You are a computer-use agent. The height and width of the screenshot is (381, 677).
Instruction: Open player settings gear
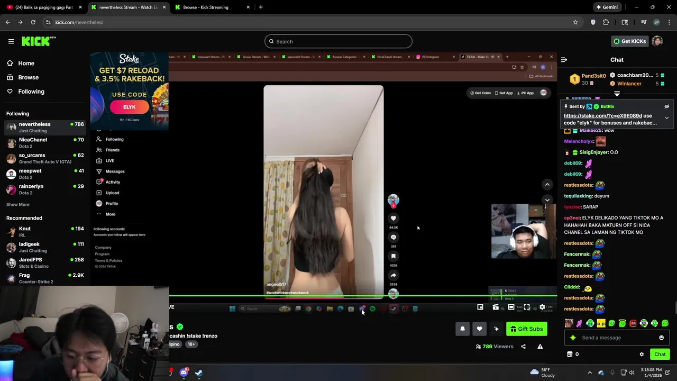tap(542, 307)
